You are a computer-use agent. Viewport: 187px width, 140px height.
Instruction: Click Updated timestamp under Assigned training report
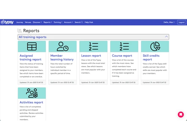(x=31, y=83)
